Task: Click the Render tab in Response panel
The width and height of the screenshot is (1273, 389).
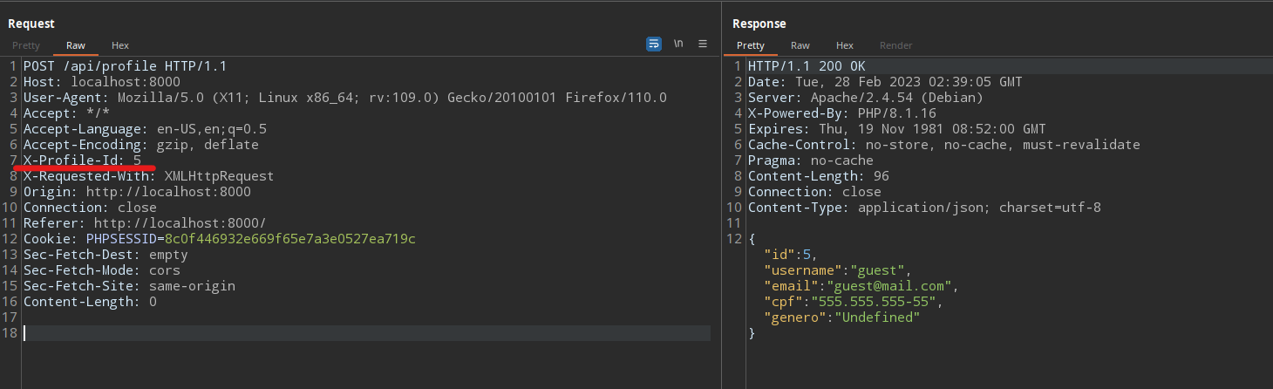Action: click(x=895, y=45)
